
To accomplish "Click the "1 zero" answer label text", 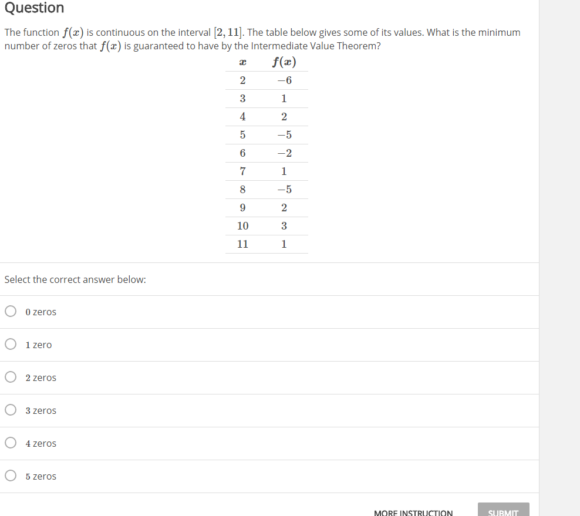I will click(39, 345).
